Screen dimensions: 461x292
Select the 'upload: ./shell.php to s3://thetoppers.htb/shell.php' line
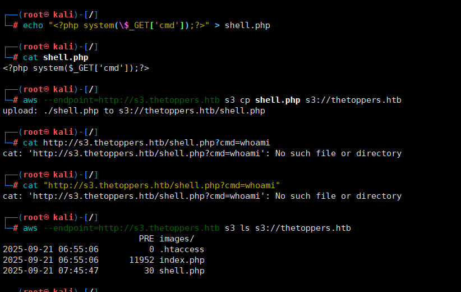134,111
